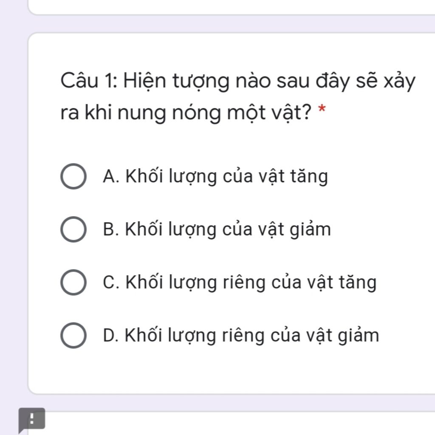Click label 'B. Khối lượng của vật giảm'
435x435 pixels.
tap(217, 229)
